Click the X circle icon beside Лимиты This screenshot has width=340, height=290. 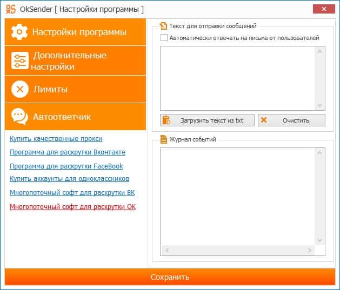click(x=20, y=89)
